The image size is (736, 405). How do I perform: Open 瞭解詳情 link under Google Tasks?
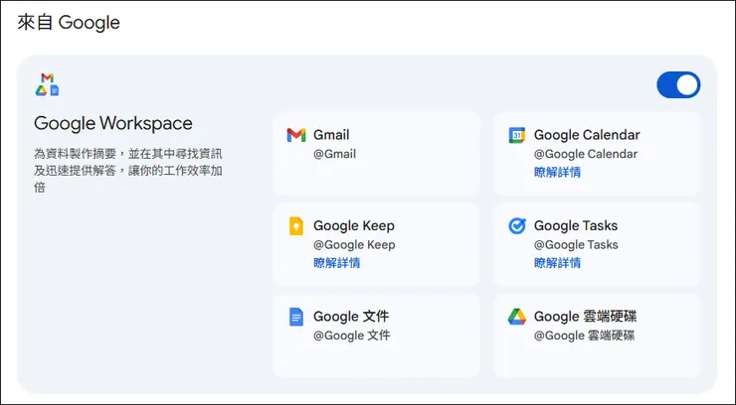[x=557, y=263]
